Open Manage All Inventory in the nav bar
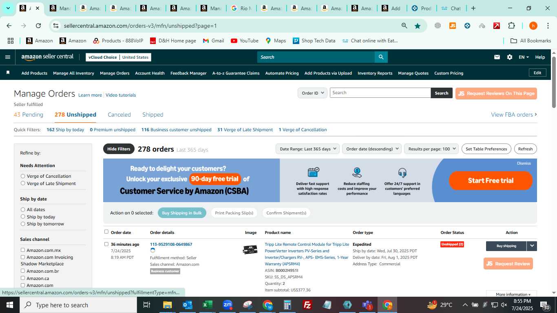557x313 pixels. (73, 73)
